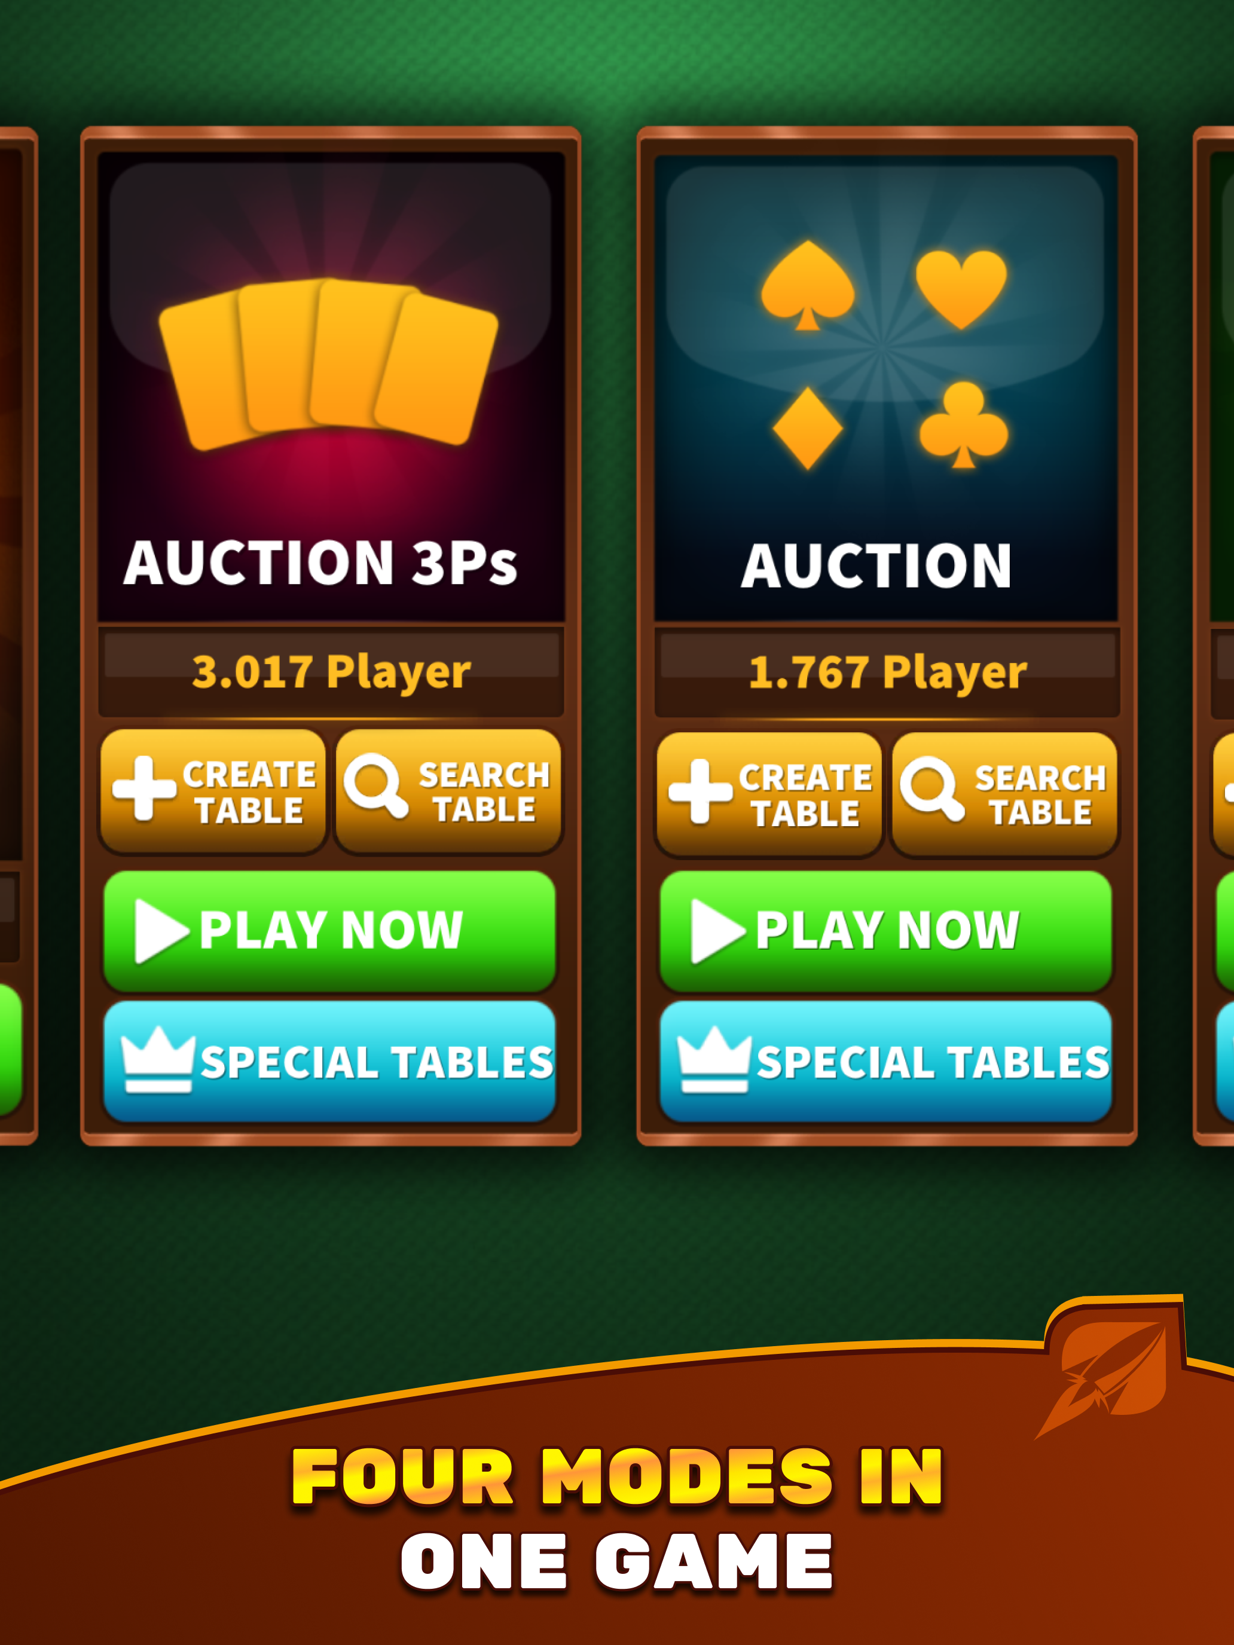Click the magnifier icon in Auction Search Table

(x=933, y=789)
